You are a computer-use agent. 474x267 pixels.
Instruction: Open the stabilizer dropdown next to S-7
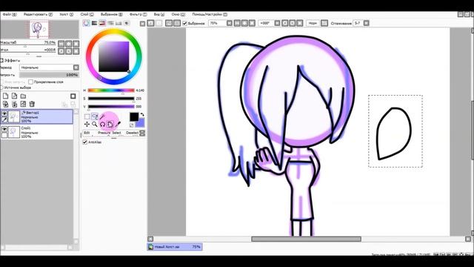[x=366, y=23]
